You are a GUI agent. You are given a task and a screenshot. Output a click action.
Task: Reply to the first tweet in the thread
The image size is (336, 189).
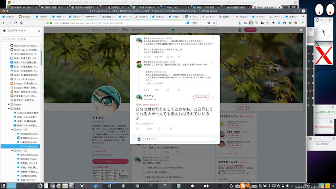pos(145,57)
